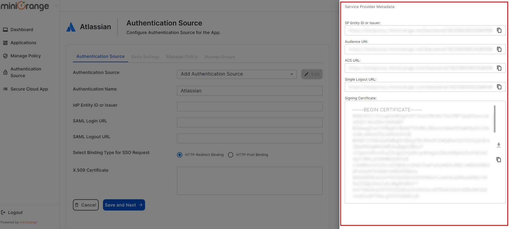Switch to the Basic Settings tab

point(145,57)
